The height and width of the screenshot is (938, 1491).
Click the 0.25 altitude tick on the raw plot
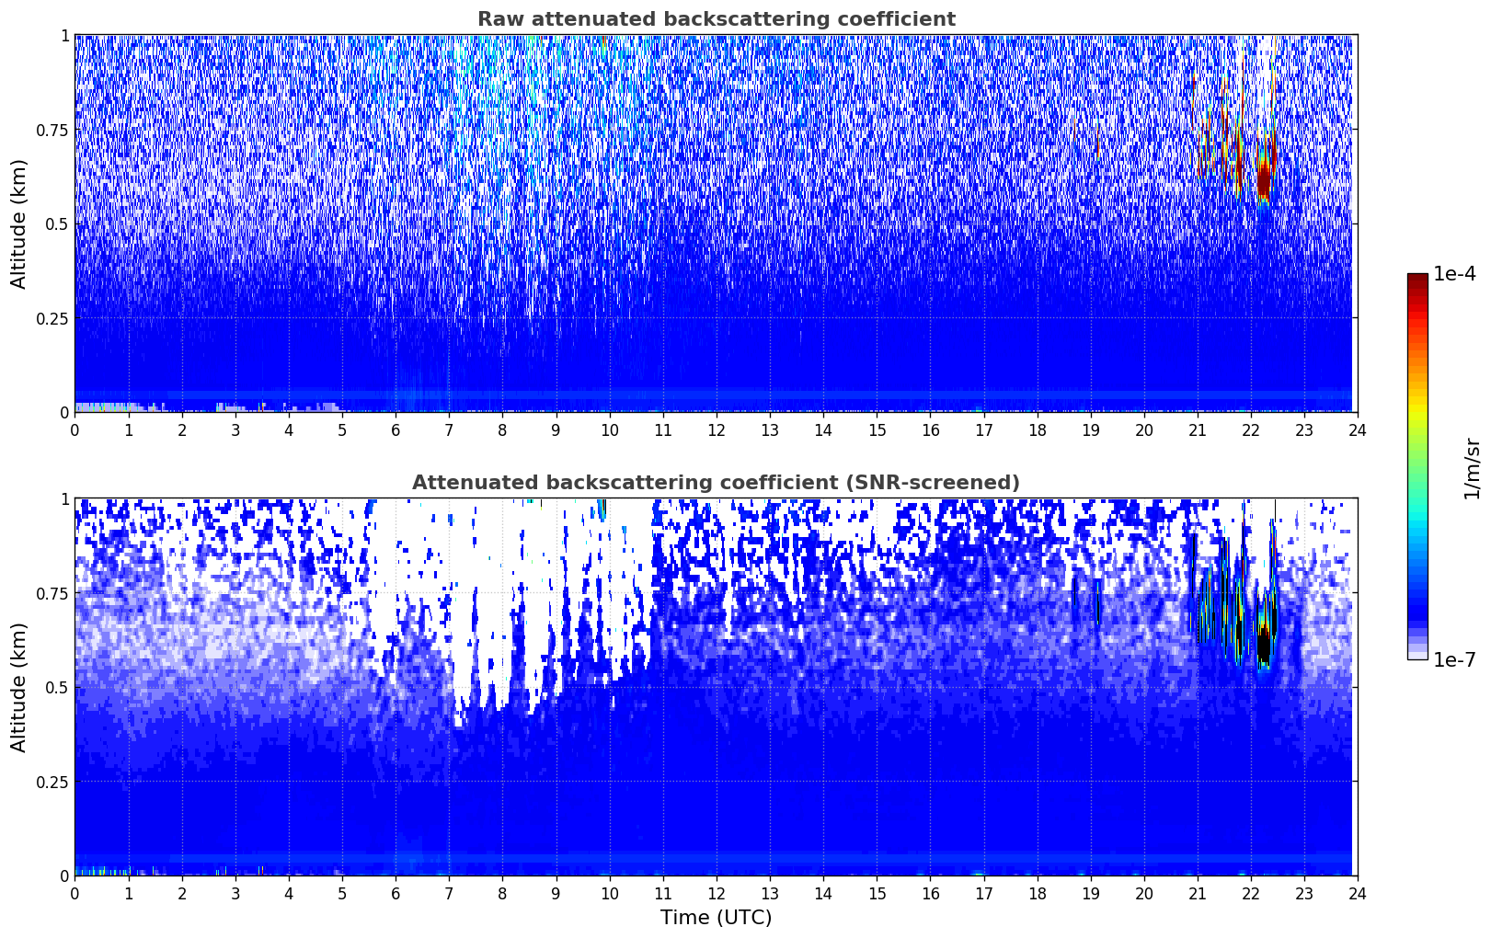pos(52,319)
